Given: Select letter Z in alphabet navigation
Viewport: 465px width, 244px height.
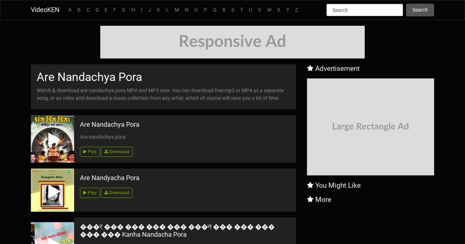Looking at the screenshot, I should (296, 10).
